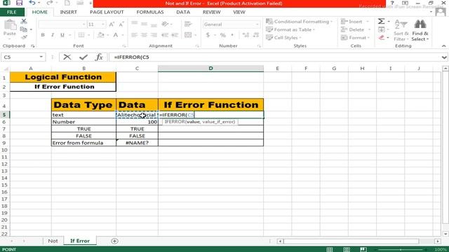Switch to FORMULAS ribbon tab
The image size is (449, 252).
pyautogui.click(x=150, y=12)
